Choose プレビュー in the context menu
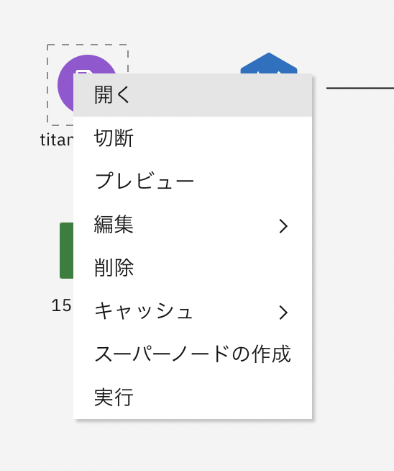394x471 pixels. 145,181
